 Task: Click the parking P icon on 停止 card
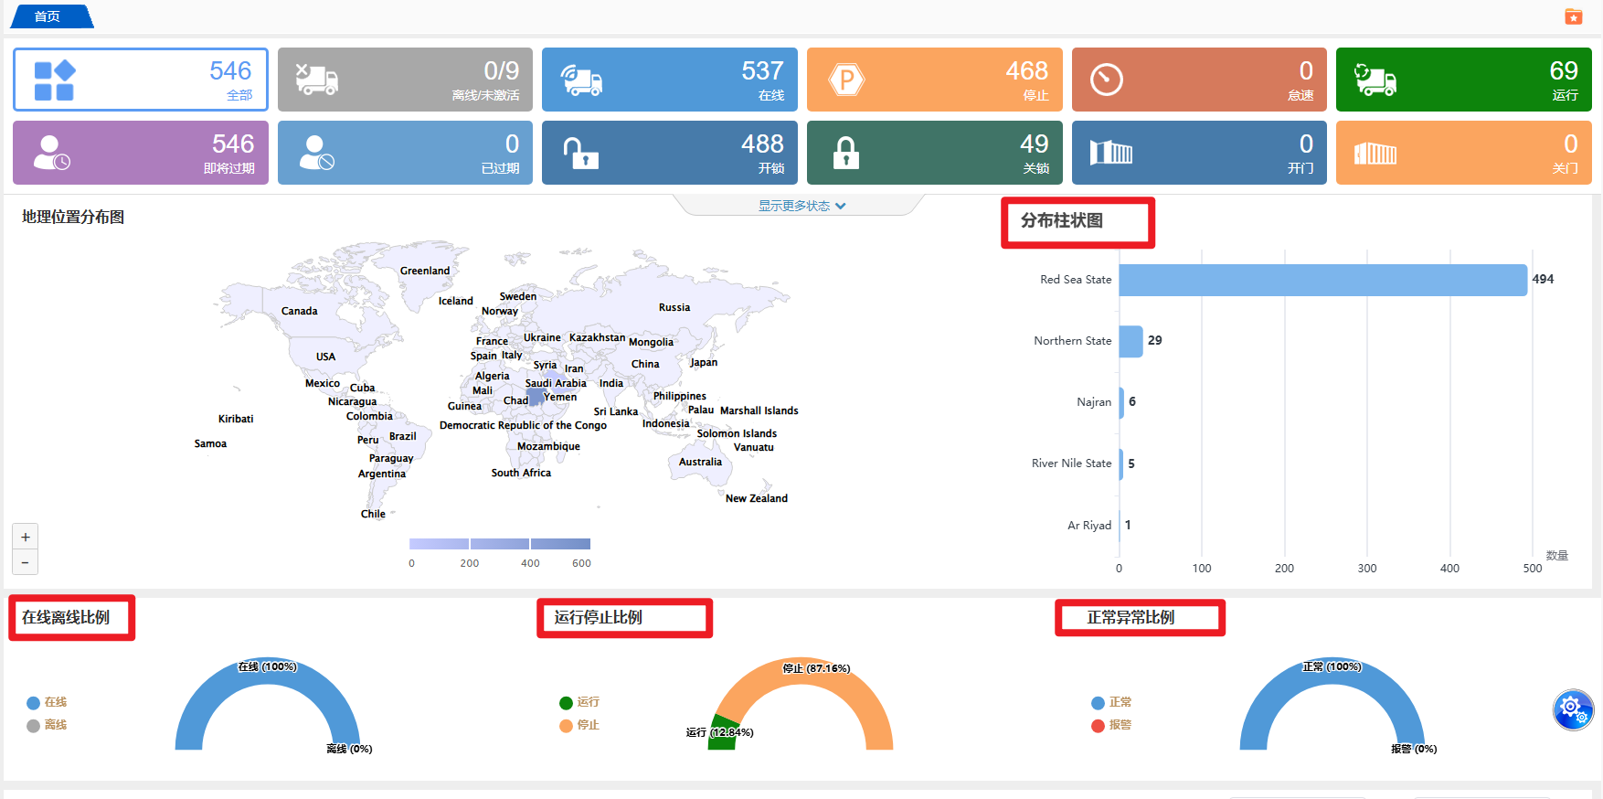pos(846,80)
